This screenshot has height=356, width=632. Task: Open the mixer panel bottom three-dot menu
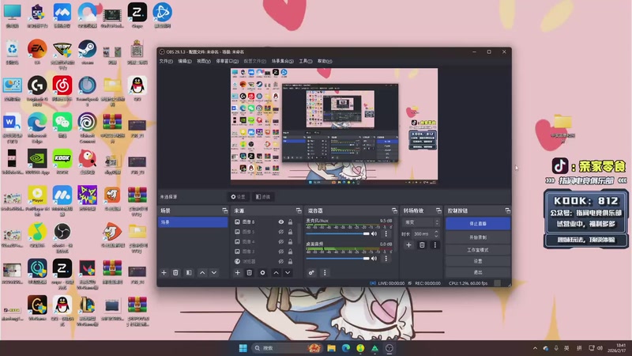coord(325,273)
